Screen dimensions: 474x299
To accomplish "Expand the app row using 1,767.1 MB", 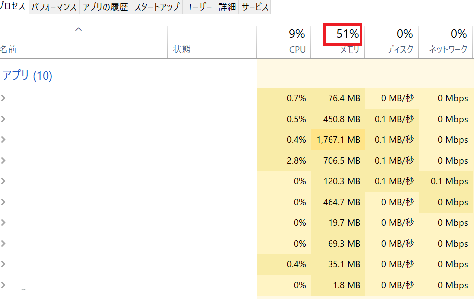I will pyautogui.click(x=3, y=140).
